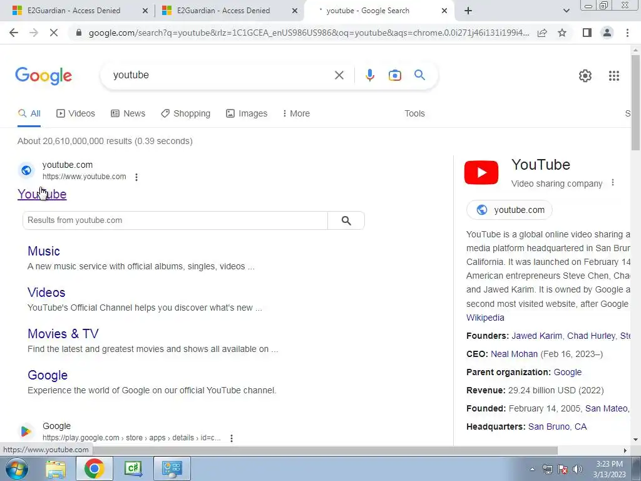Open the volume speaker tray icon
Viewport: 641px width, 481px height.
pyautogui.click(x=578, y=470)
